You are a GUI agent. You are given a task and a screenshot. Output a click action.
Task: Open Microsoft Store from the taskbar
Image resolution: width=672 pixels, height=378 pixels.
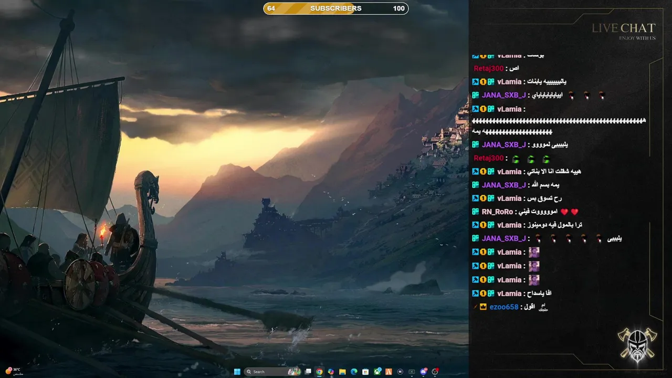click(365, 372)
